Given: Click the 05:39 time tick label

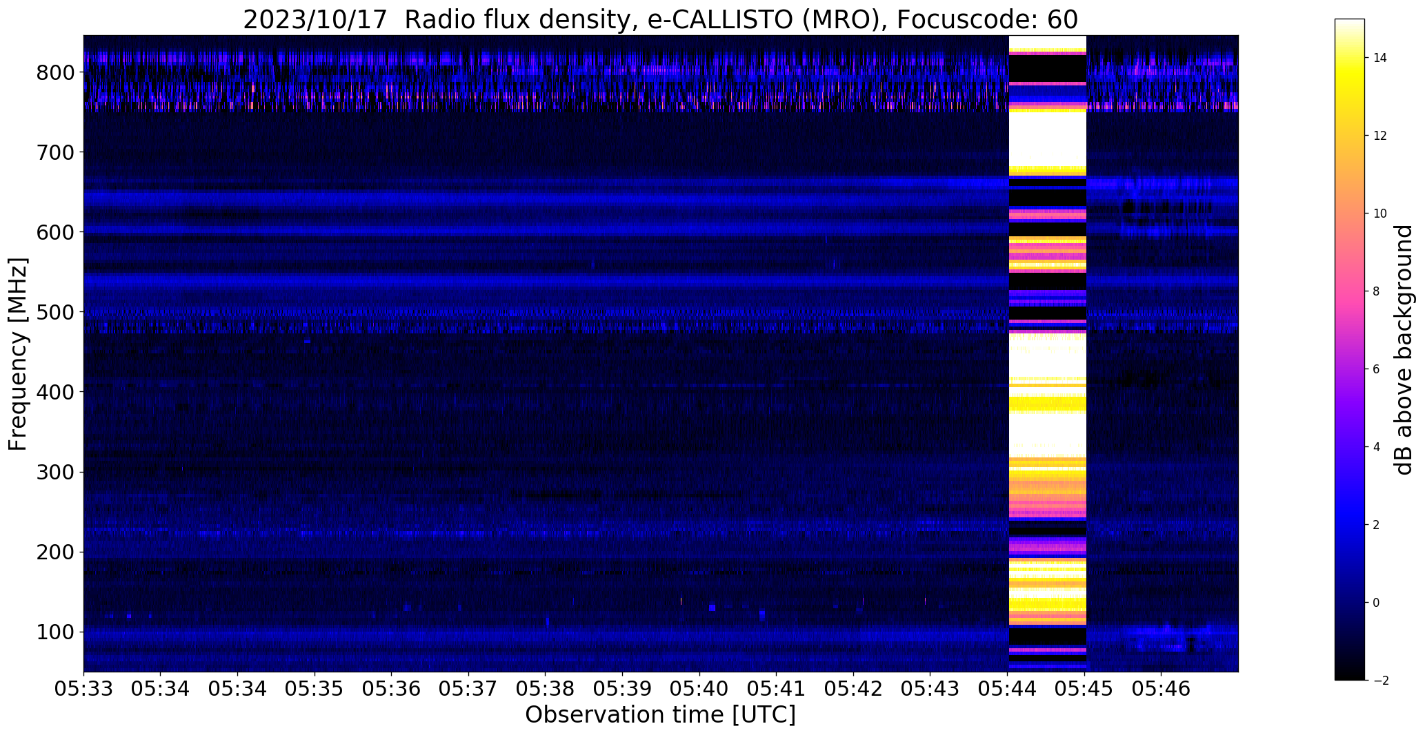Looking at the screenshot, I should (622, 687).
